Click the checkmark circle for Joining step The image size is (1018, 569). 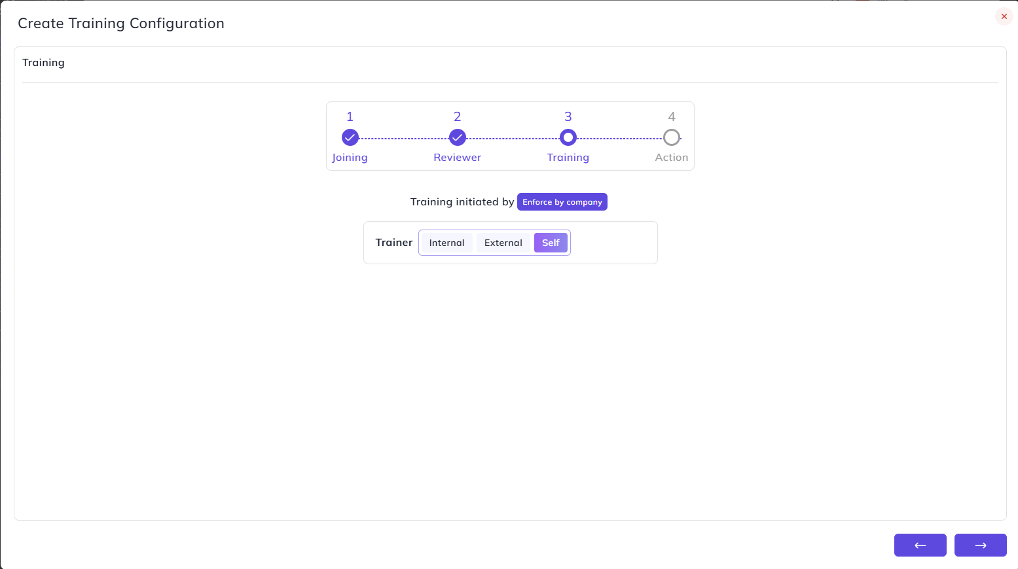pyautogui.click(x=350, y=137)
